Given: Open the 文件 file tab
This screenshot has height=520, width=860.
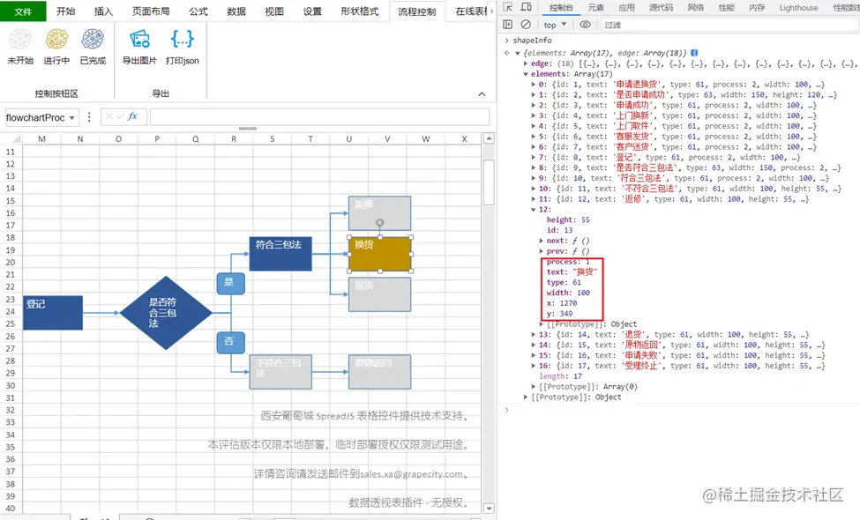Looking at the screenshot, I should (x=23, y=11).
